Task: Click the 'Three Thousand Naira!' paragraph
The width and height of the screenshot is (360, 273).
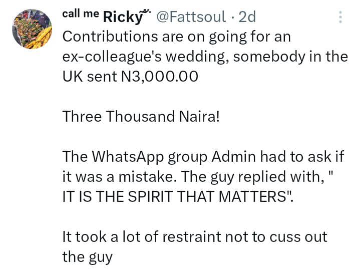Action: click(141, 116)
